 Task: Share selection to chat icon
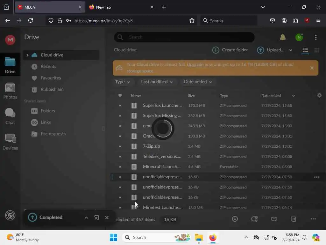click(254, 219)
